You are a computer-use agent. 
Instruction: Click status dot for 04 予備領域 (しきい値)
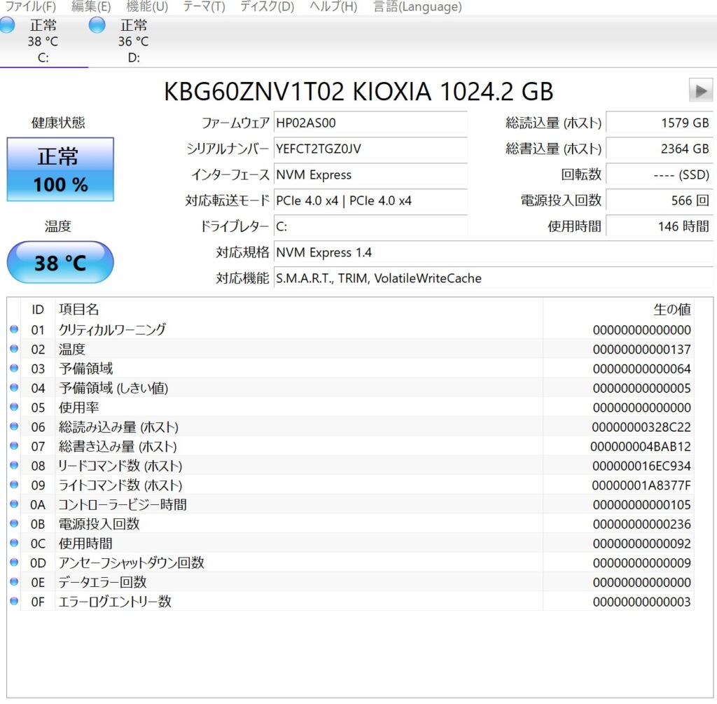(x=14, y=388)
